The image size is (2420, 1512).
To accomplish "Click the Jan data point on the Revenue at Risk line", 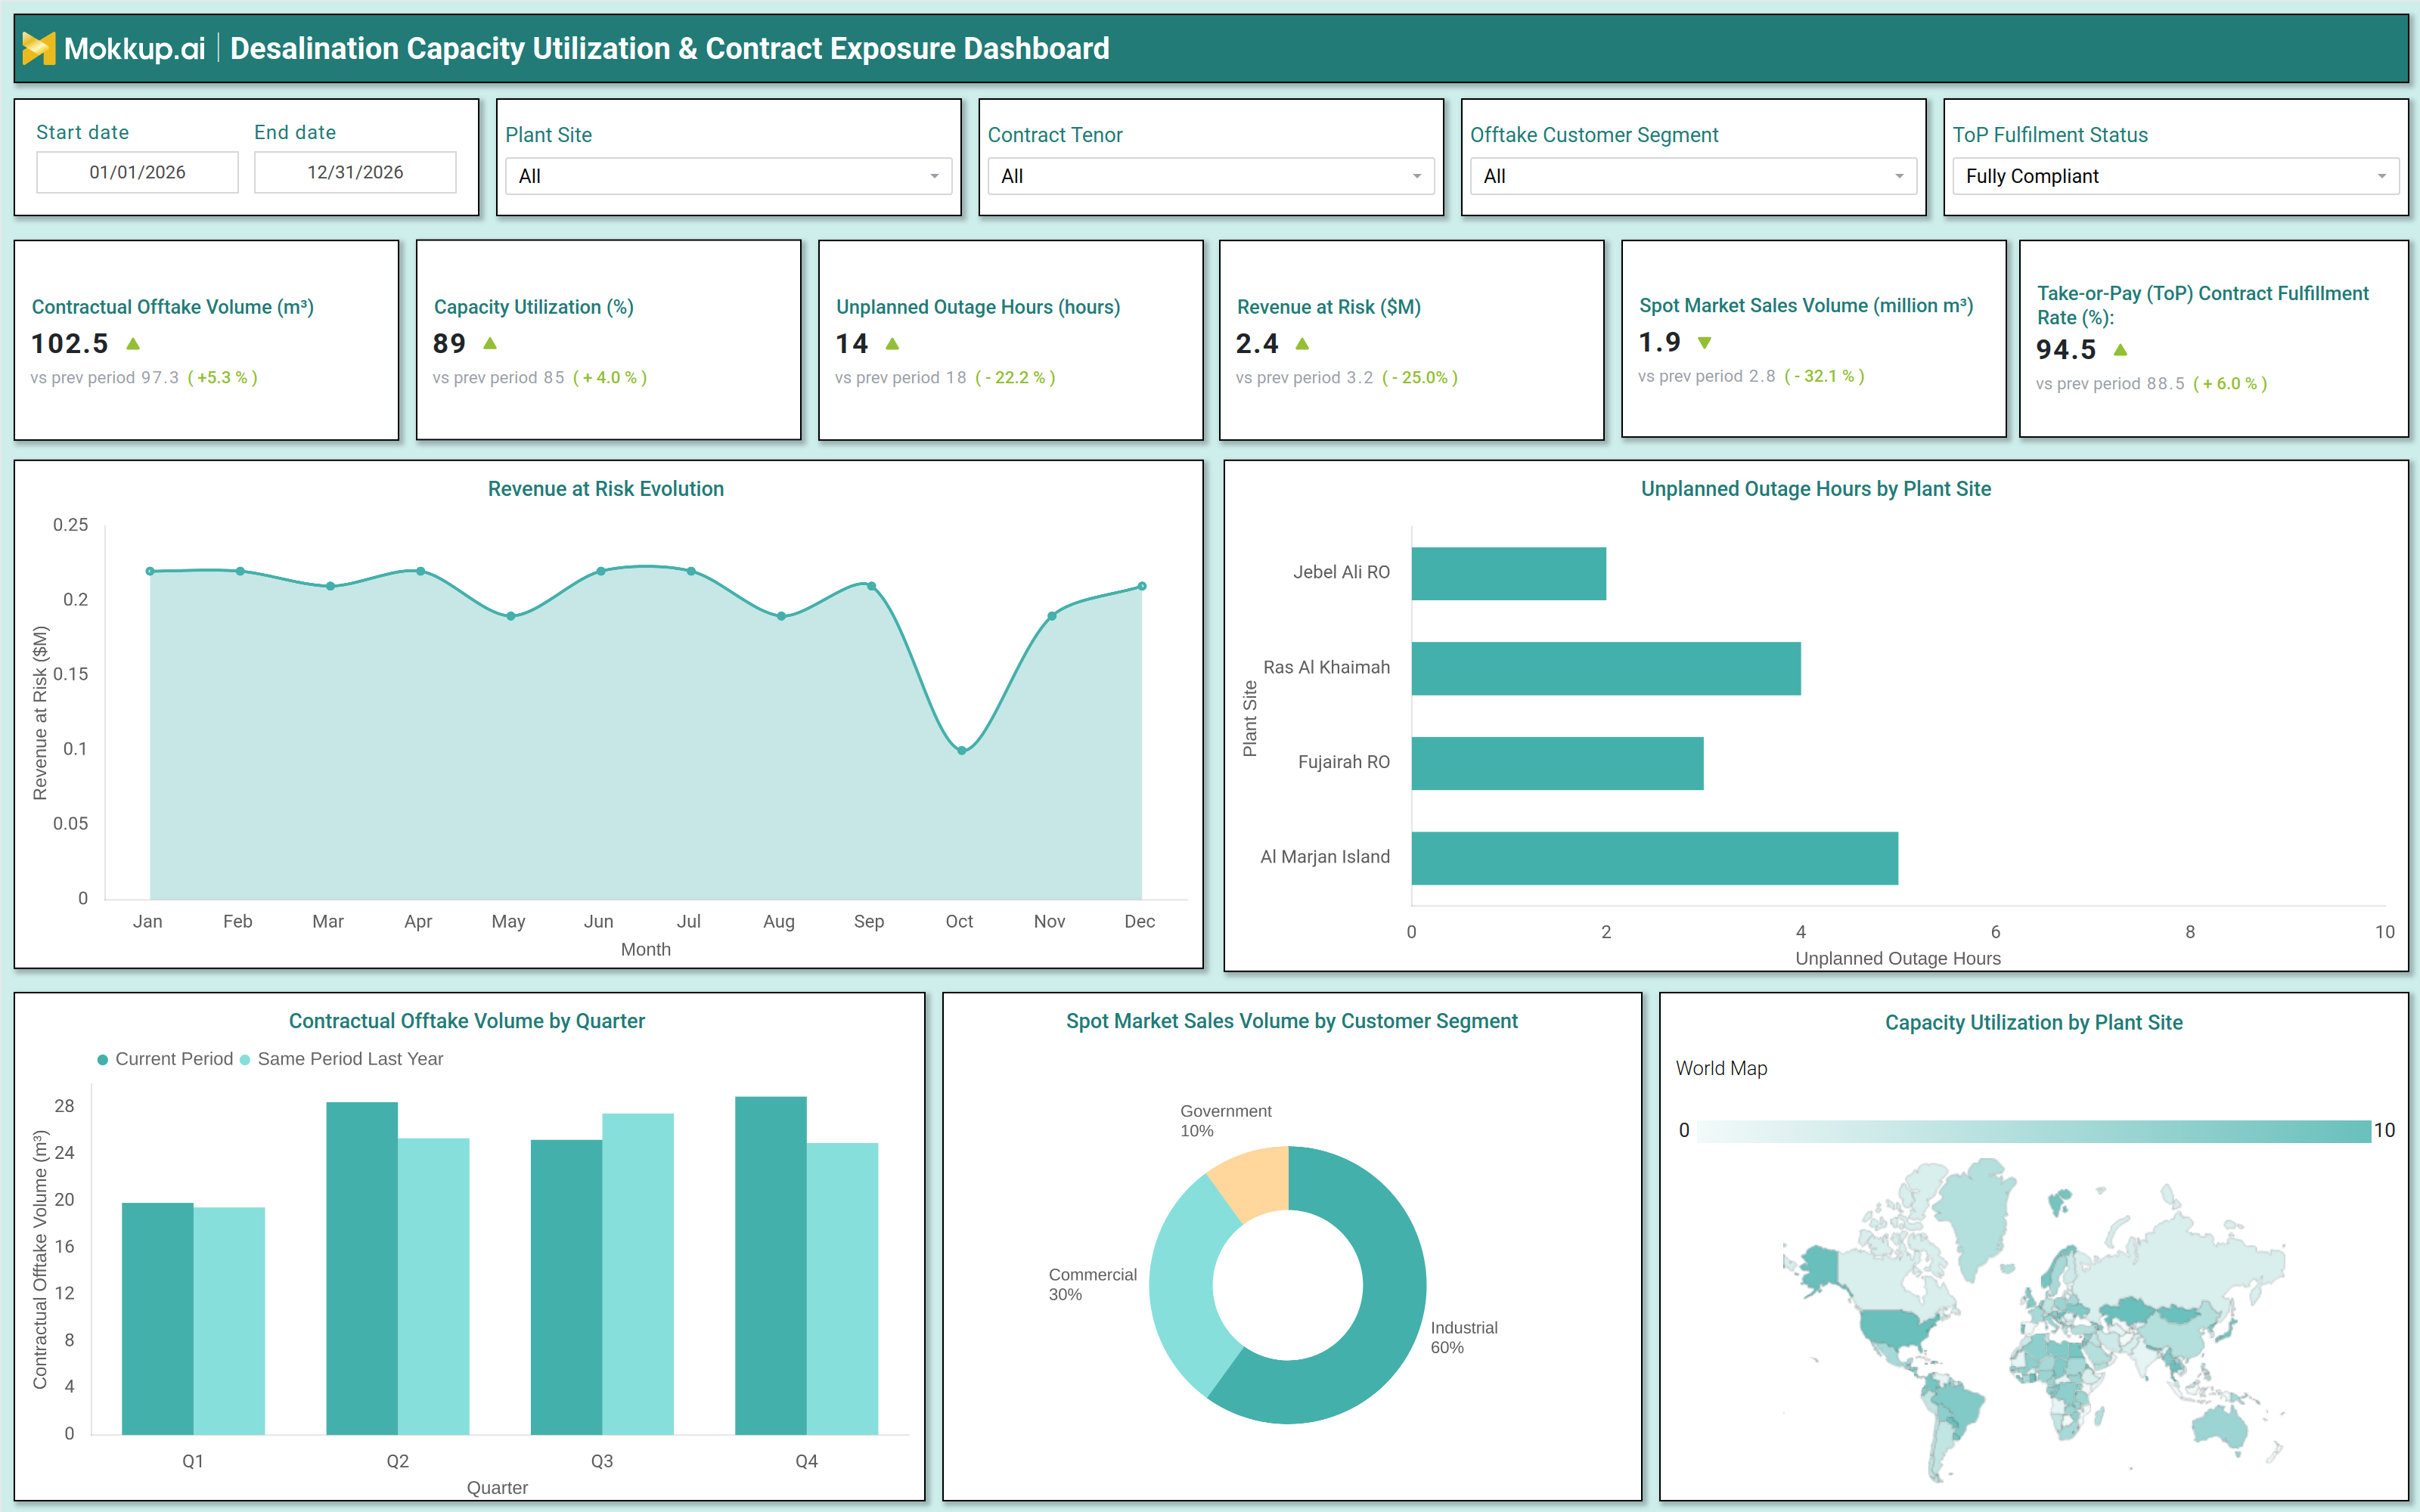I will 150,571.
